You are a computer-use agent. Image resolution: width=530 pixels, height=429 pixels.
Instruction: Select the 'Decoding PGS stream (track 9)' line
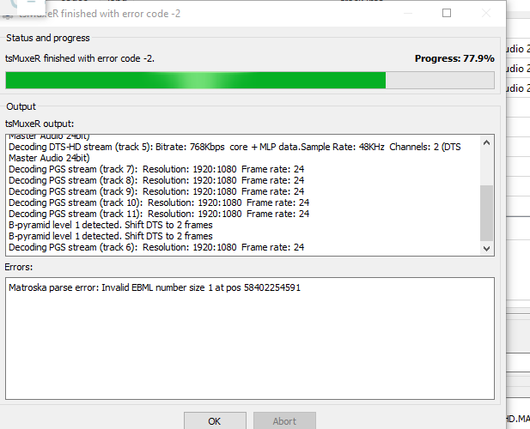click(156, 191)
